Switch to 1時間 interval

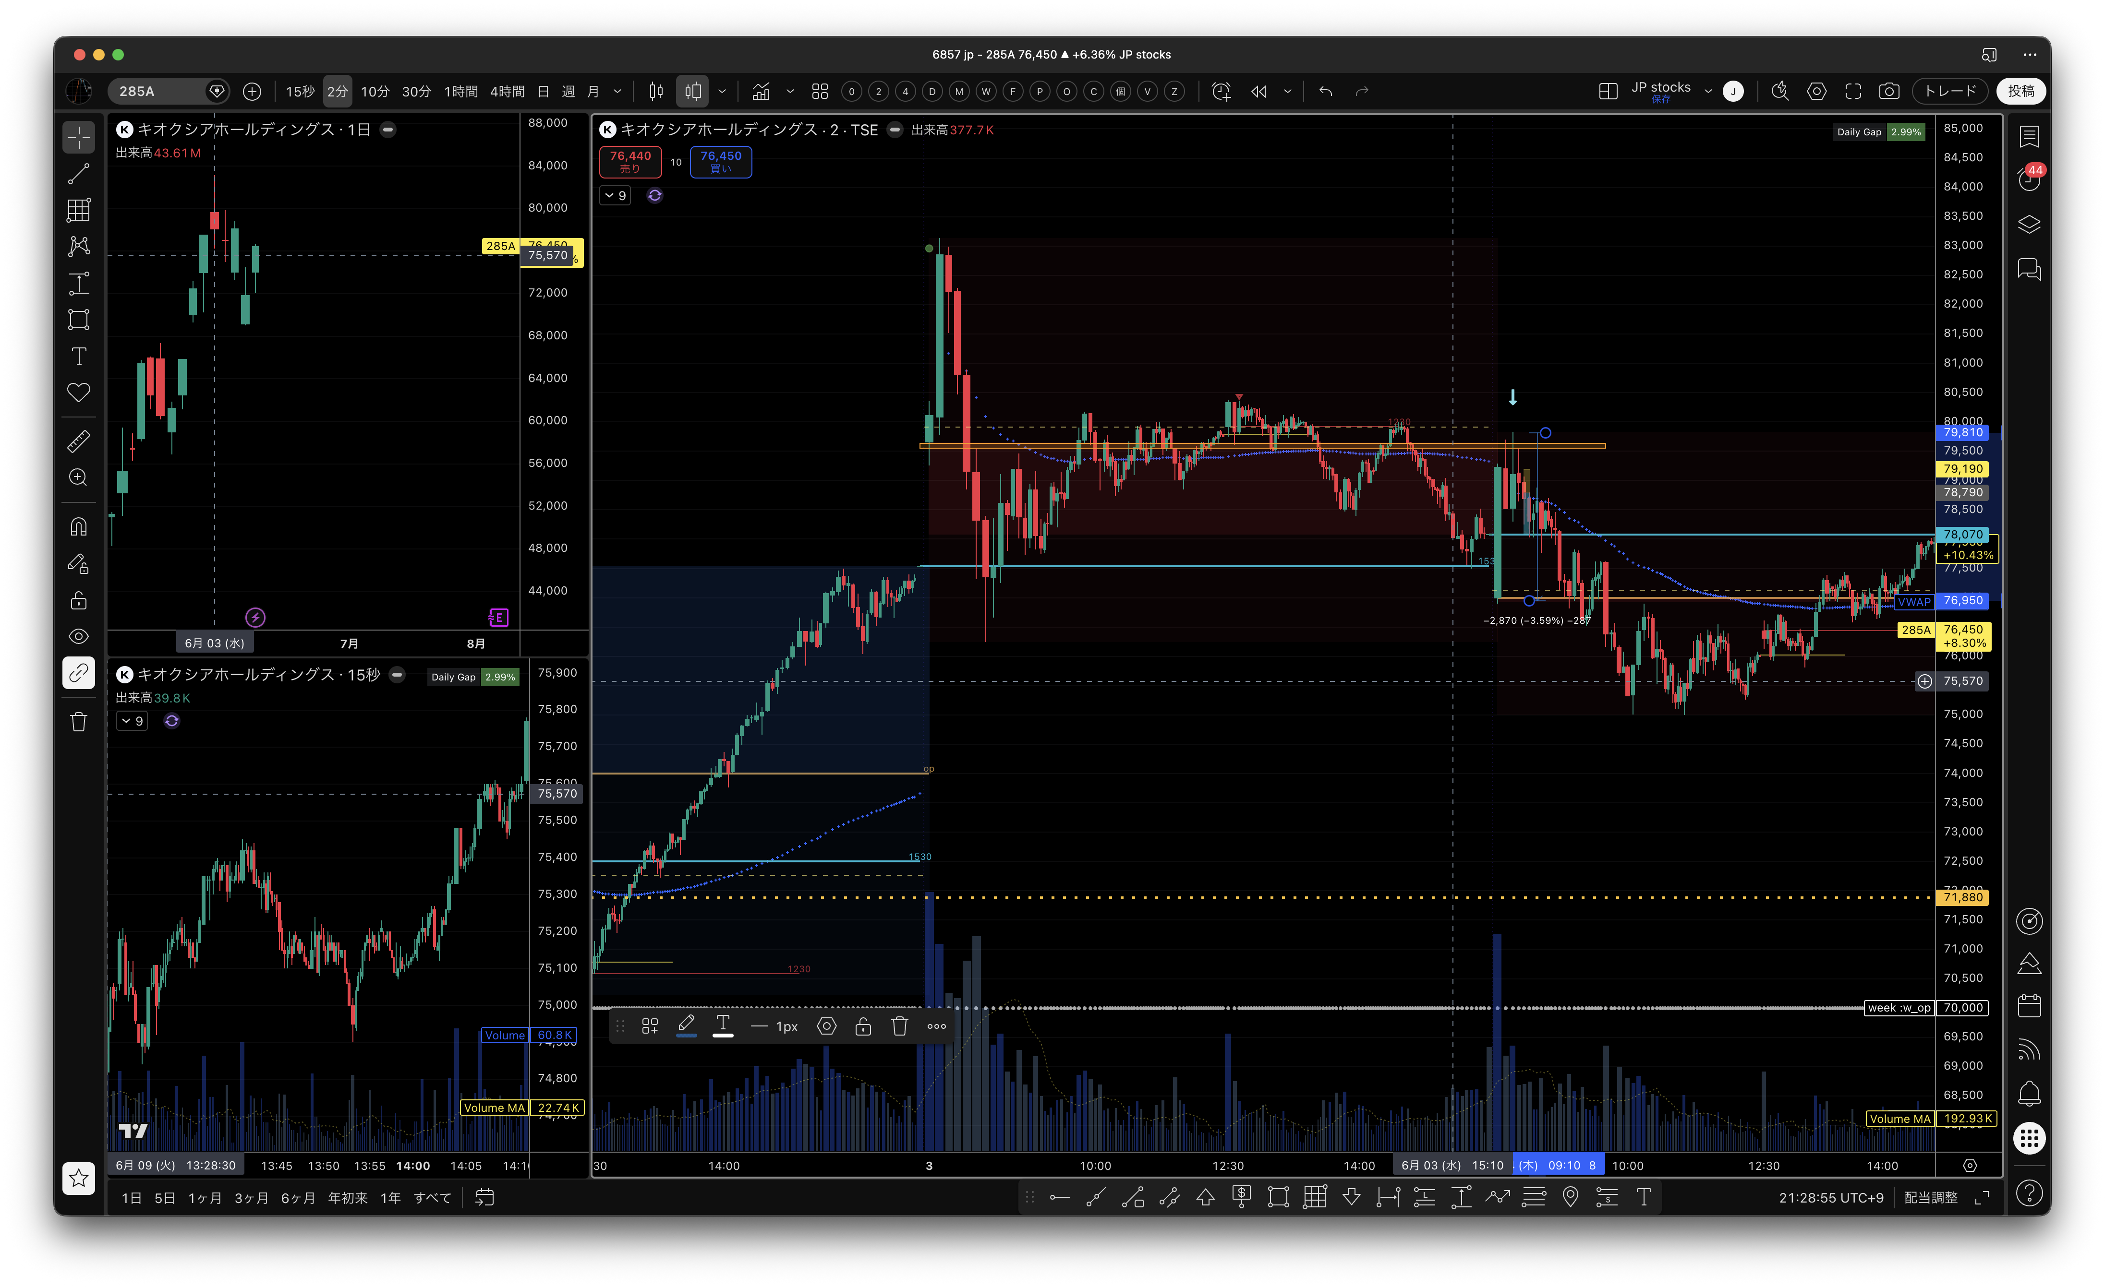click(x=461, y=91)
